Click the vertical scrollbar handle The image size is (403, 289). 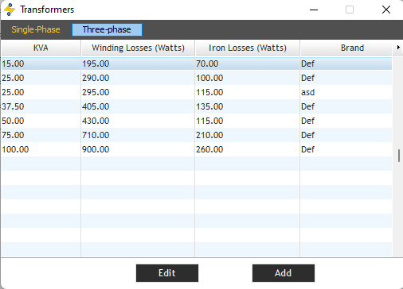click(399, 156)
